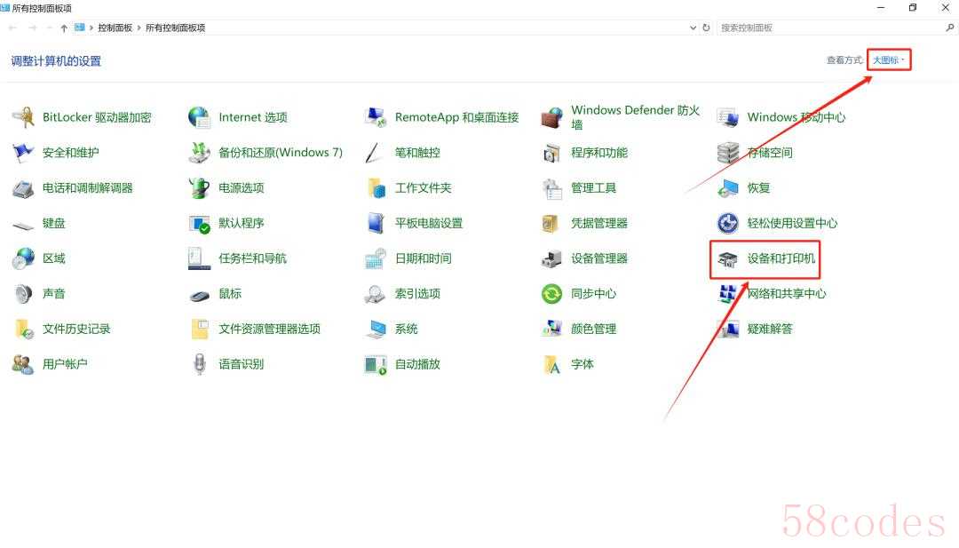Open the RemoteApp 和桌面连接 icon

pyautogui.click(x=376, y=117)
